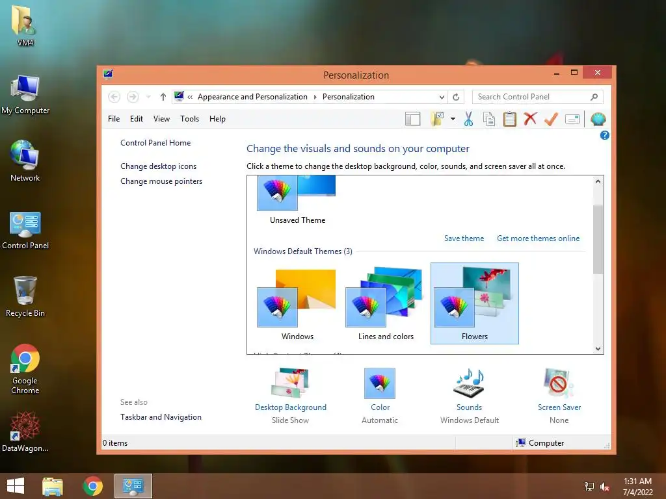Click Get more themes online link
The height and width of the screenshot is (499, 666).
(538, 238)
